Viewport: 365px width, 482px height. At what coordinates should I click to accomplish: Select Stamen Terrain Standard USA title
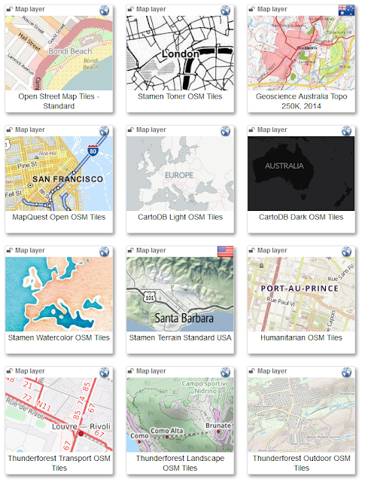(180, 337)
